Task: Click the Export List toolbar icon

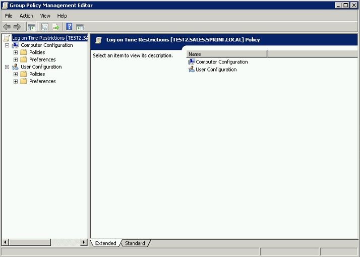Action: click(55, 27)
